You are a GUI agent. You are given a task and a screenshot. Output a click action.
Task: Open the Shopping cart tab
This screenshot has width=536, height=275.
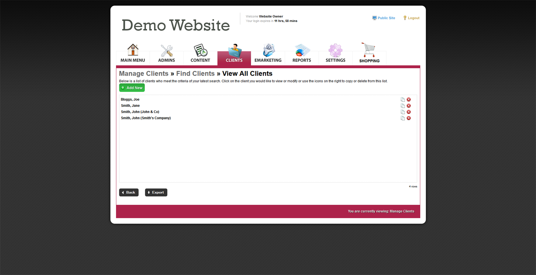point(369,54)
